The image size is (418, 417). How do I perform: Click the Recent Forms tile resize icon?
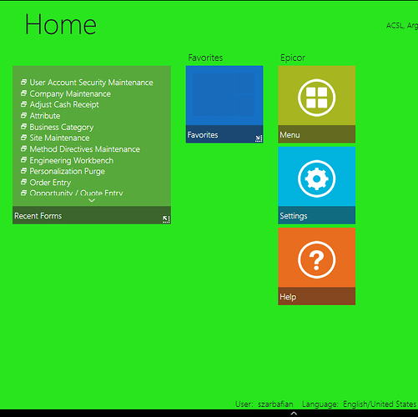point(166,219)
